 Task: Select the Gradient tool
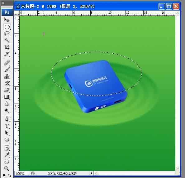coord(7,97)
